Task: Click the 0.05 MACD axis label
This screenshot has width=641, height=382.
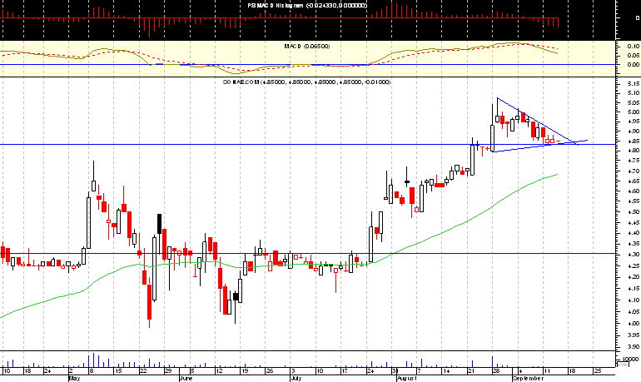Action: [x=634, y=56]
